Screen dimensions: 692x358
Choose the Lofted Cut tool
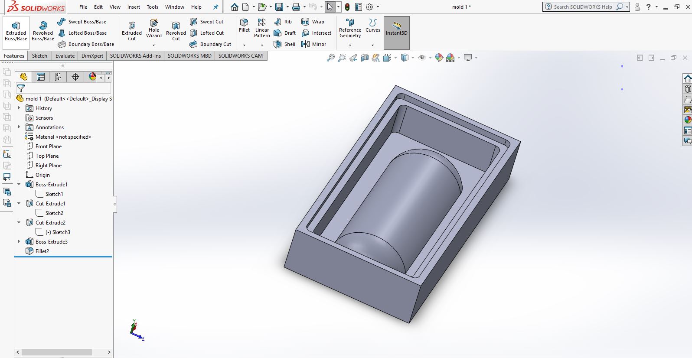click(x=207, y=33)
